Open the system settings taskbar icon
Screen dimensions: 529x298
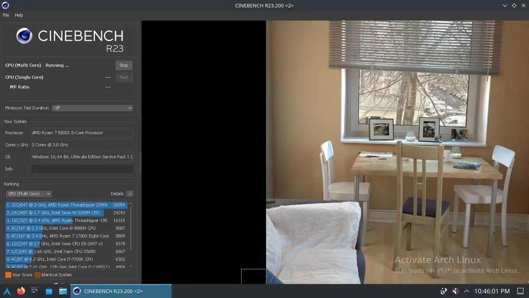pyautogui.click(x=35, y=291)
